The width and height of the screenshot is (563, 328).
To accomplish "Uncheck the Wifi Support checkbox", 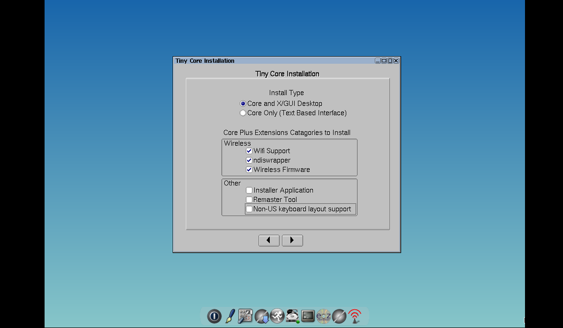I will (x=249, y=151).
